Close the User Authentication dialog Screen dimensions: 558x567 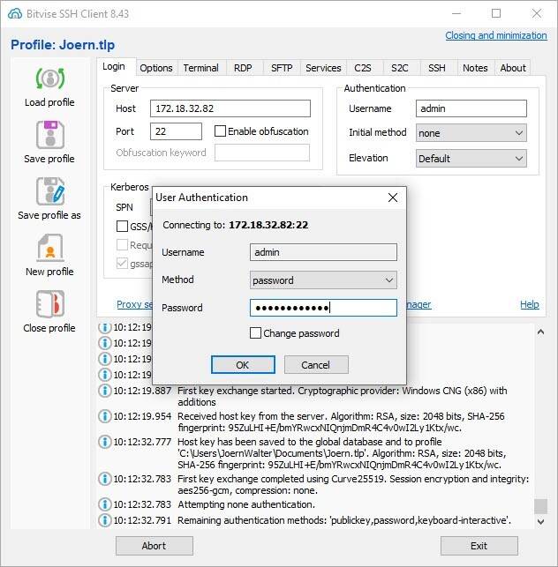click(x=393, y=198)
